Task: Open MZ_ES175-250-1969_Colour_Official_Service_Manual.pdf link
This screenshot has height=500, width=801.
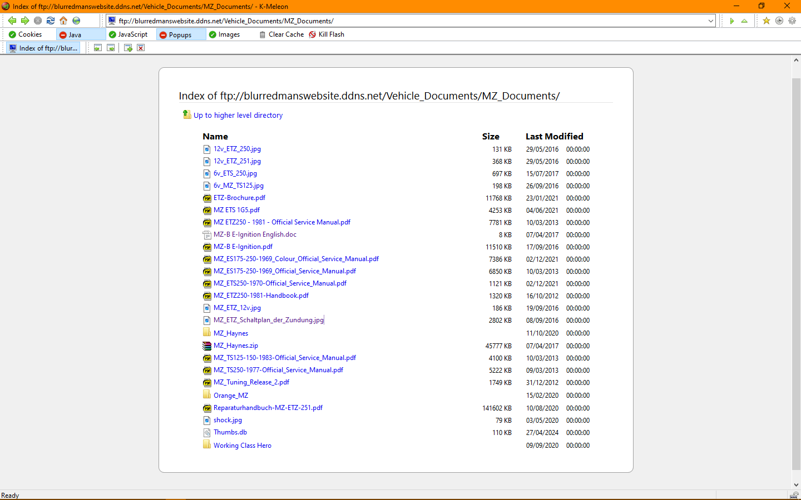Action: pos(296,259)
